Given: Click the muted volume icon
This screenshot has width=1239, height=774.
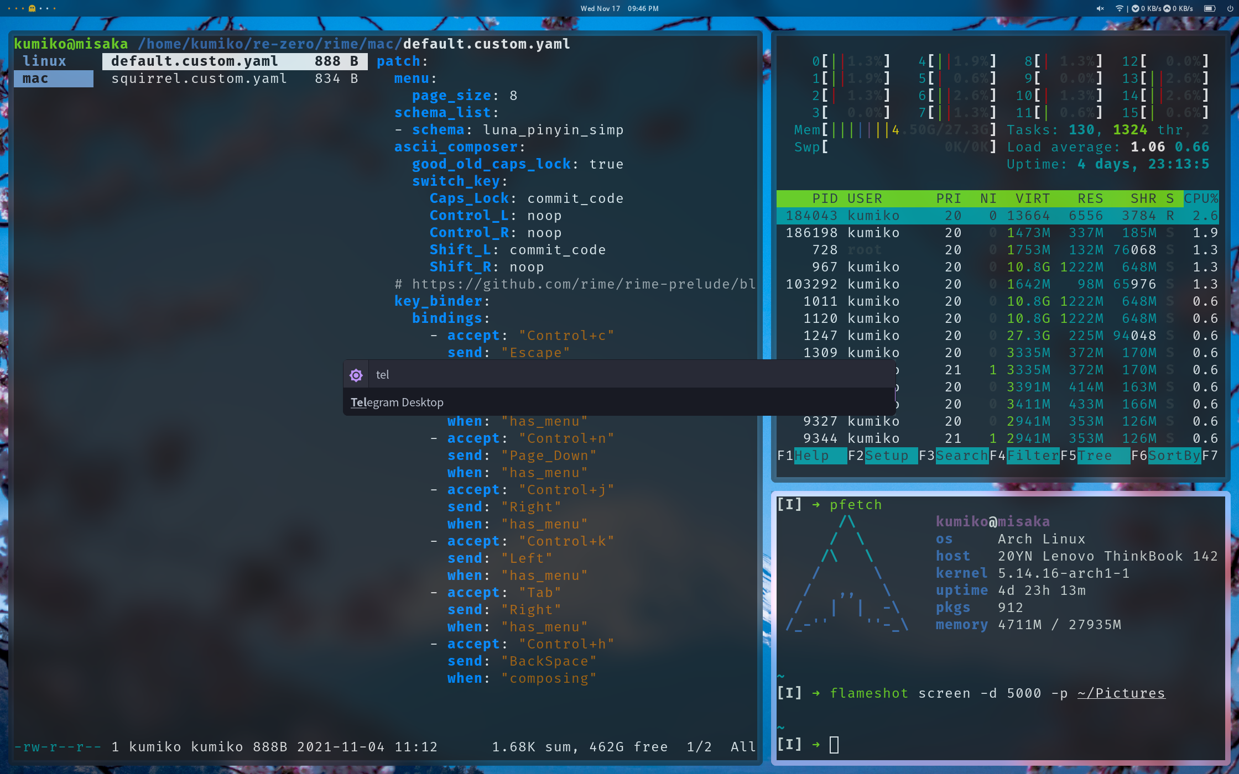Looking at the screenshot, I should (1100, 8).
